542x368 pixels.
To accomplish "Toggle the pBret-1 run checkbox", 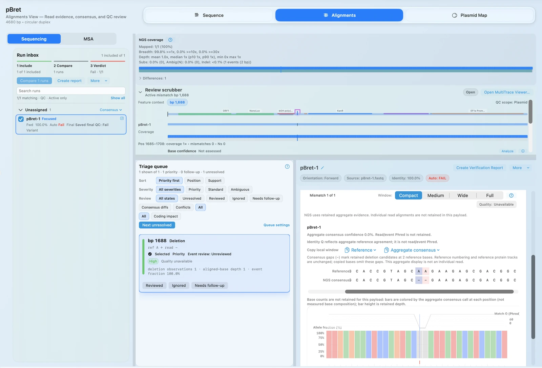I will pos(21,119).
